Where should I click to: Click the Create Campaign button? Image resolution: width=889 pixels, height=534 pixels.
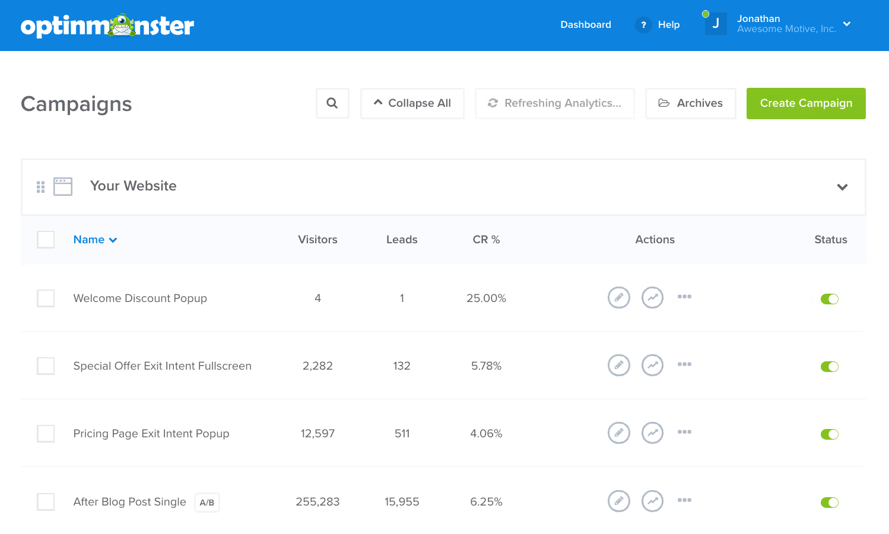(x=806, y=103)
